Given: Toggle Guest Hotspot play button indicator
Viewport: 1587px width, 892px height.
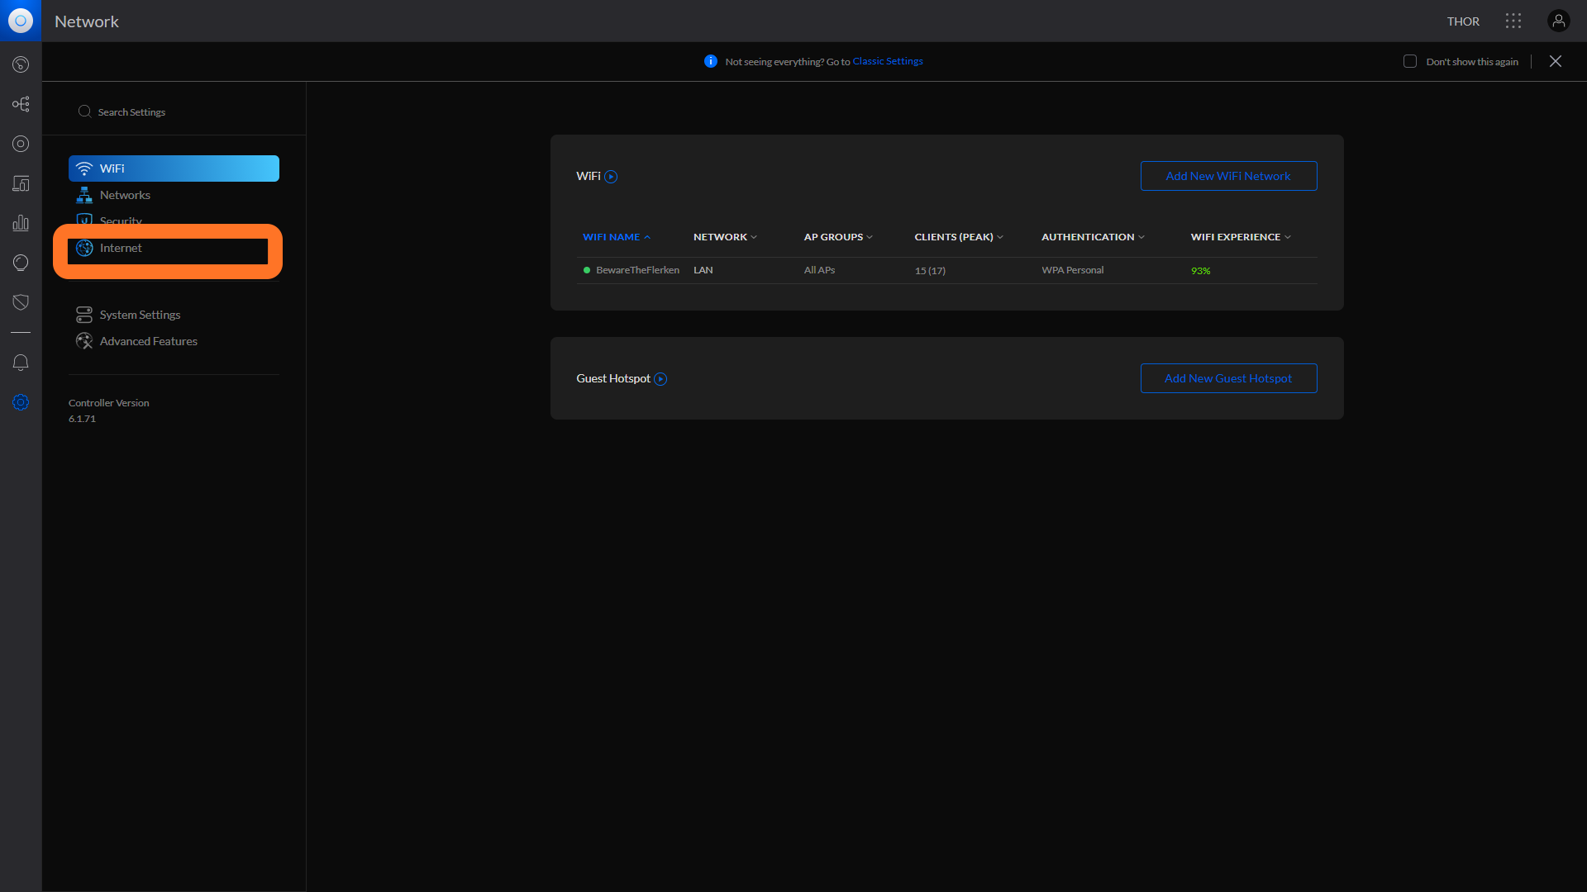Looking at the screenshot, I should [x=660, y=378].
